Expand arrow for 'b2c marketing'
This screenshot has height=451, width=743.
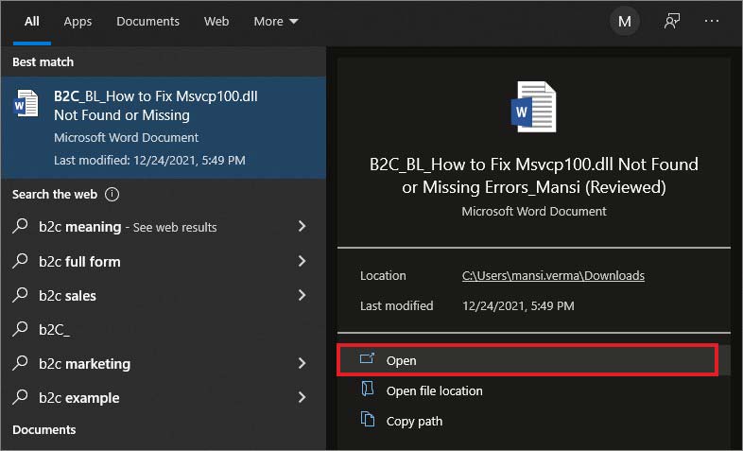[x=302, y=363]
